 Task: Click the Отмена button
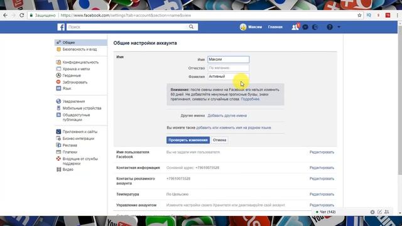(x=219, y=140)
